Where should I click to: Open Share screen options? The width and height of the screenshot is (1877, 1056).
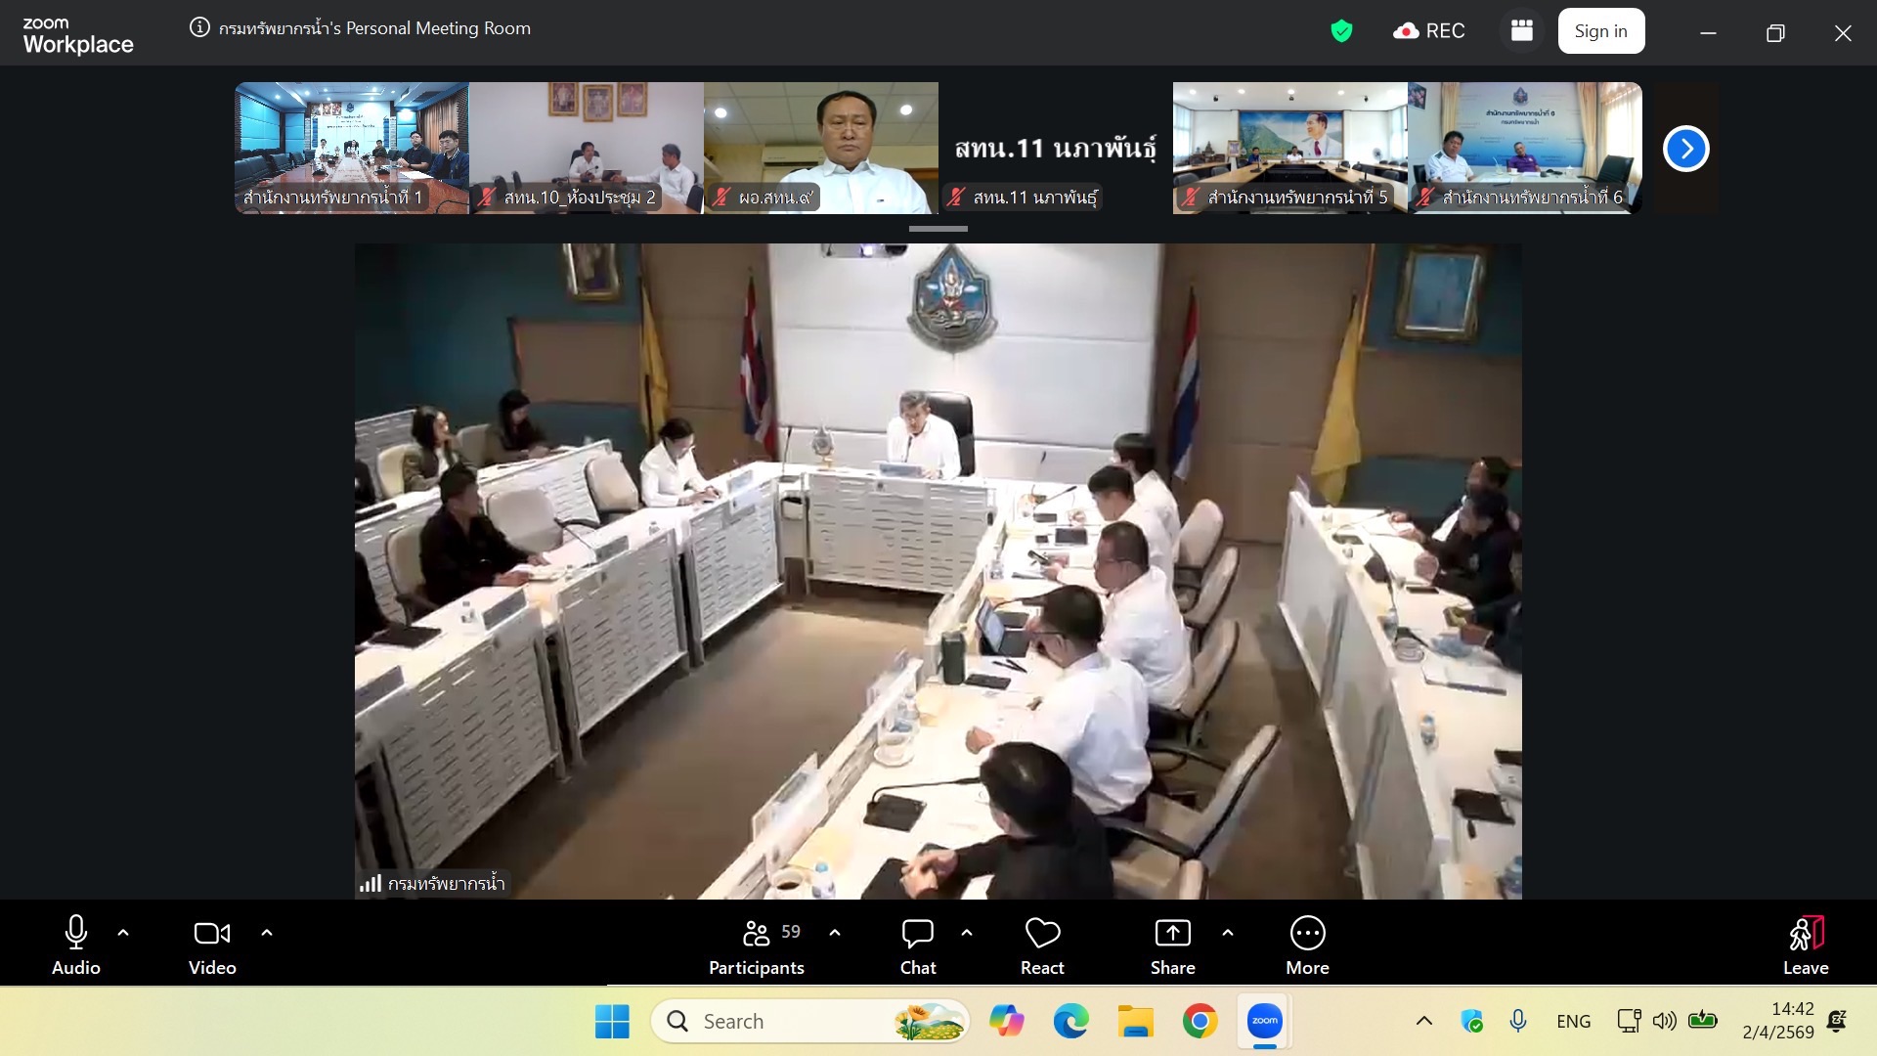pyautogui.click(x=1172, y=945)
